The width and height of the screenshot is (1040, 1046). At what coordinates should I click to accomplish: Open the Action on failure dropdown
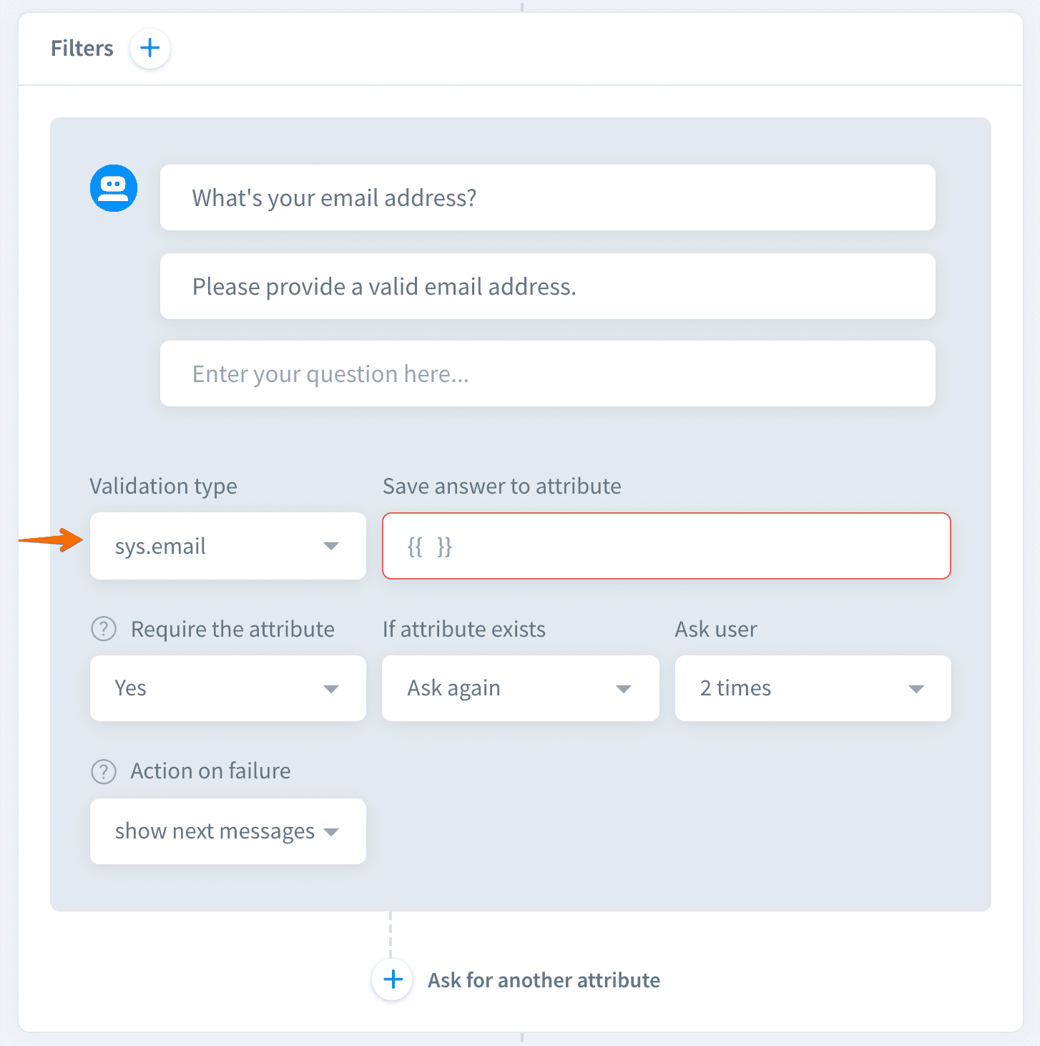coord(227,831)
